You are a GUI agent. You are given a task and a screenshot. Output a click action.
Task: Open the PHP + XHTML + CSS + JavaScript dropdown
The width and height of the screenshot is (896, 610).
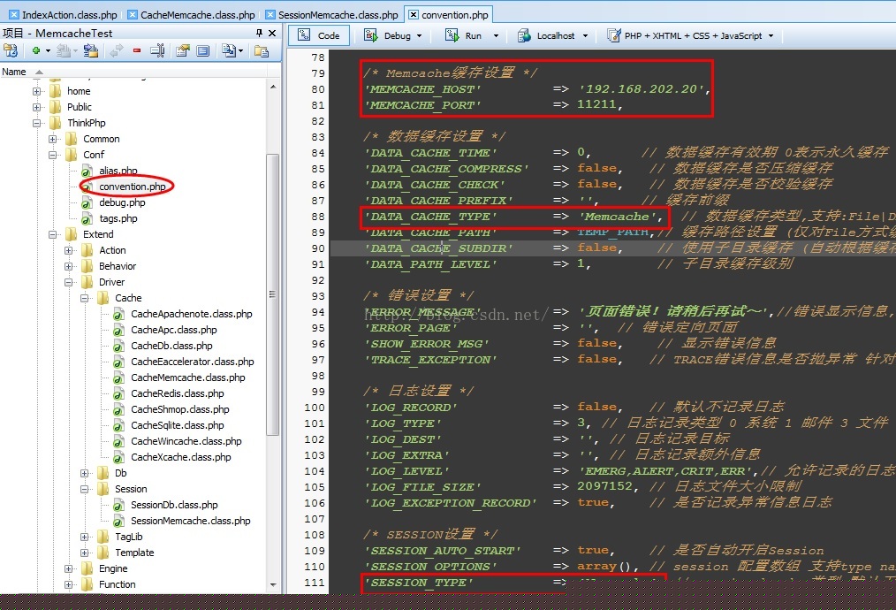(x=771, y=36)
